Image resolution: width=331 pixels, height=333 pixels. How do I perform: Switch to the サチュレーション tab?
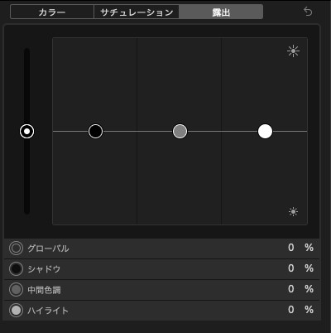coord(137,12)
